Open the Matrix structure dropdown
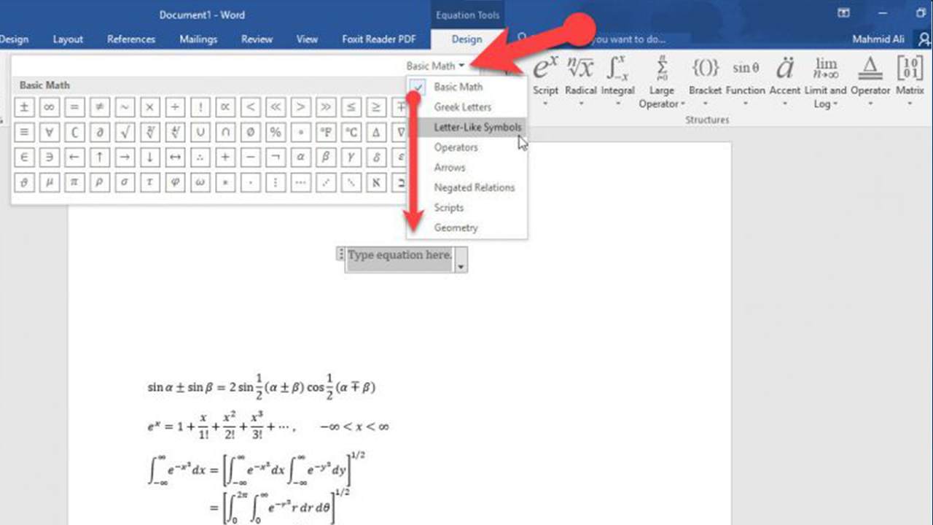Image resolution: width=933 pixels, height=525 pixels. [x=910, y=81]
